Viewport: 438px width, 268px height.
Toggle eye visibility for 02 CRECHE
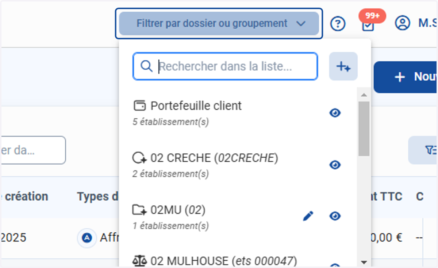(335, 165)
